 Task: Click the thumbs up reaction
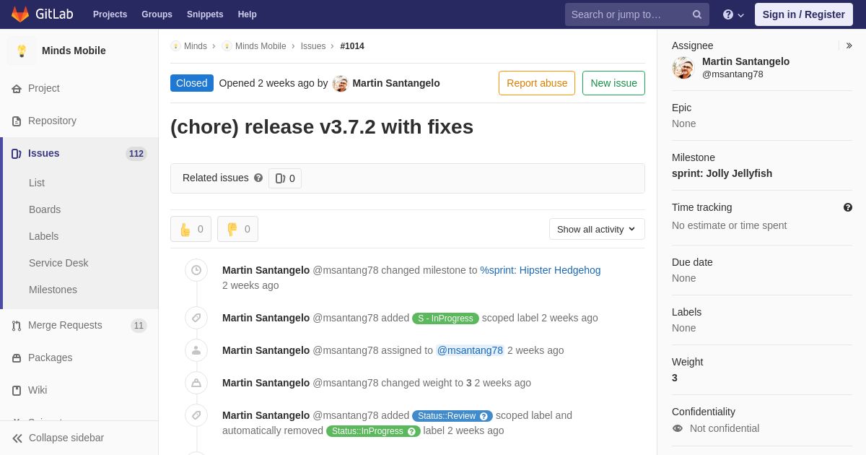[191, 229]
